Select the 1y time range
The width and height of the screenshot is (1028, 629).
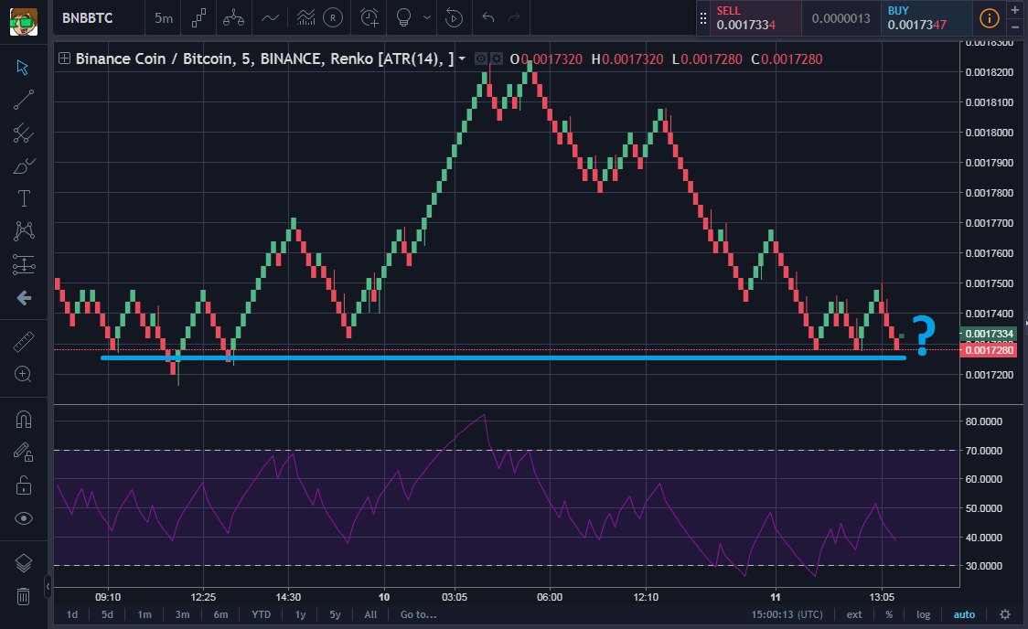(x=300, y=614)
